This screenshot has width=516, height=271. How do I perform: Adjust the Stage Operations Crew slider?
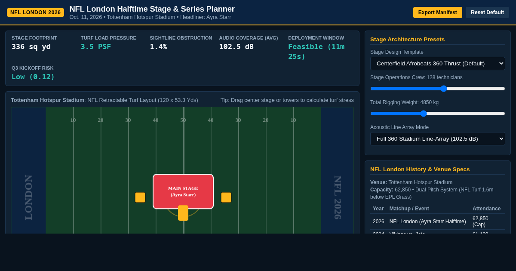(438, 89)
